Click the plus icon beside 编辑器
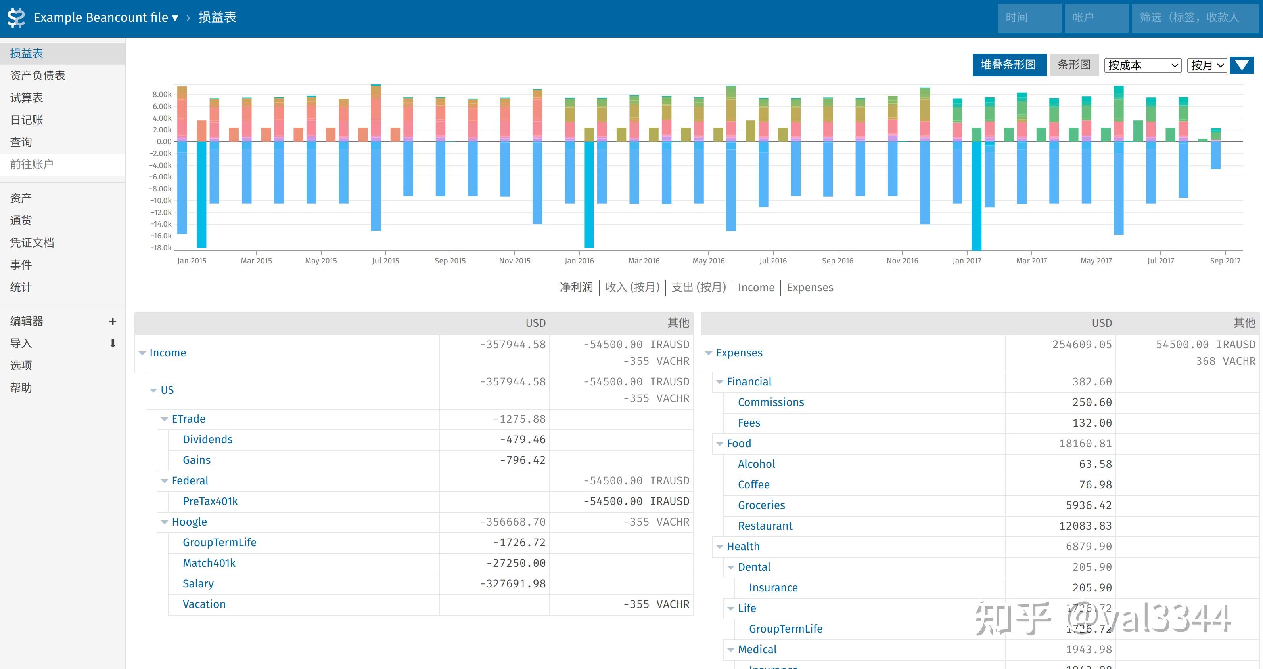1263x669 pixels. [113, 321]
